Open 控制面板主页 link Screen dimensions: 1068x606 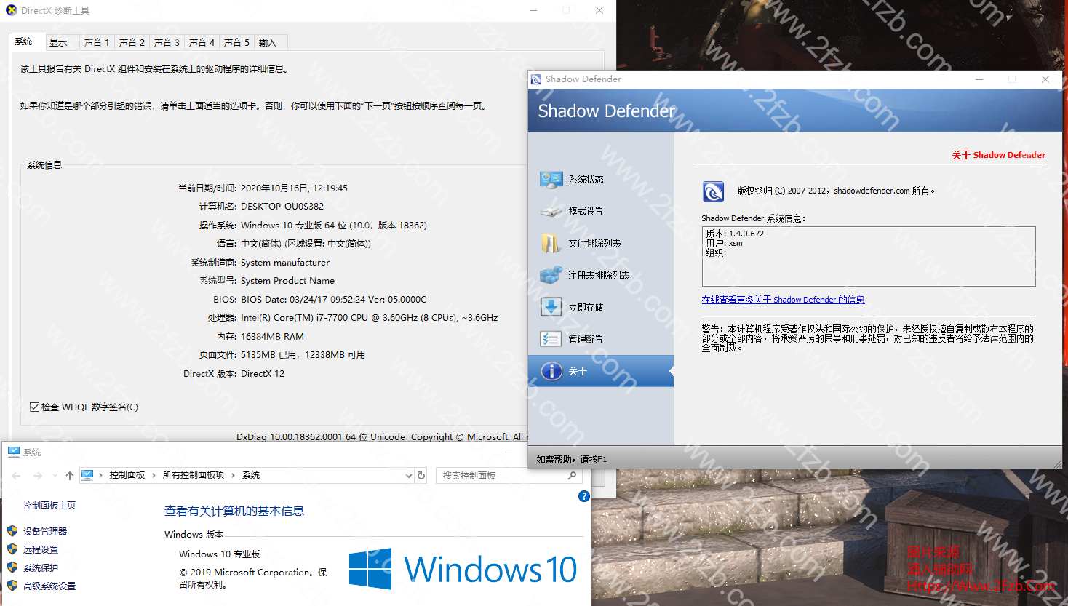49,505
